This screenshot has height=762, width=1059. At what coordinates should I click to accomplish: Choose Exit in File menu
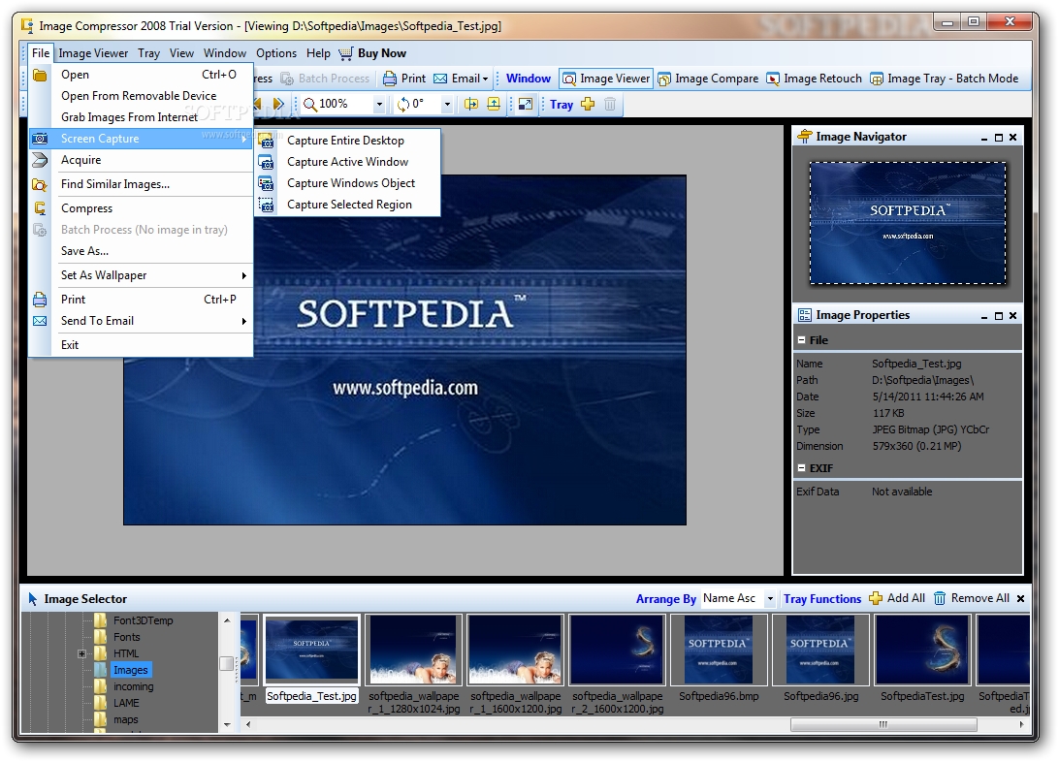pos(142,345)
